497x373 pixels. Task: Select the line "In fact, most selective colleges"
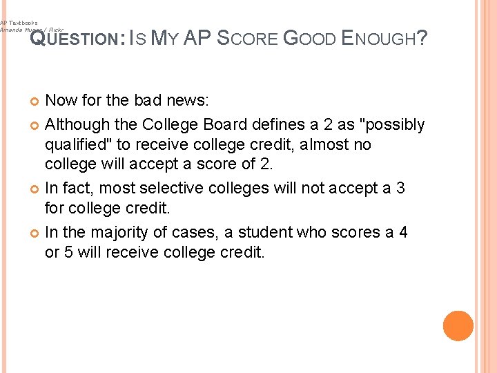click(x=225, y=188)
